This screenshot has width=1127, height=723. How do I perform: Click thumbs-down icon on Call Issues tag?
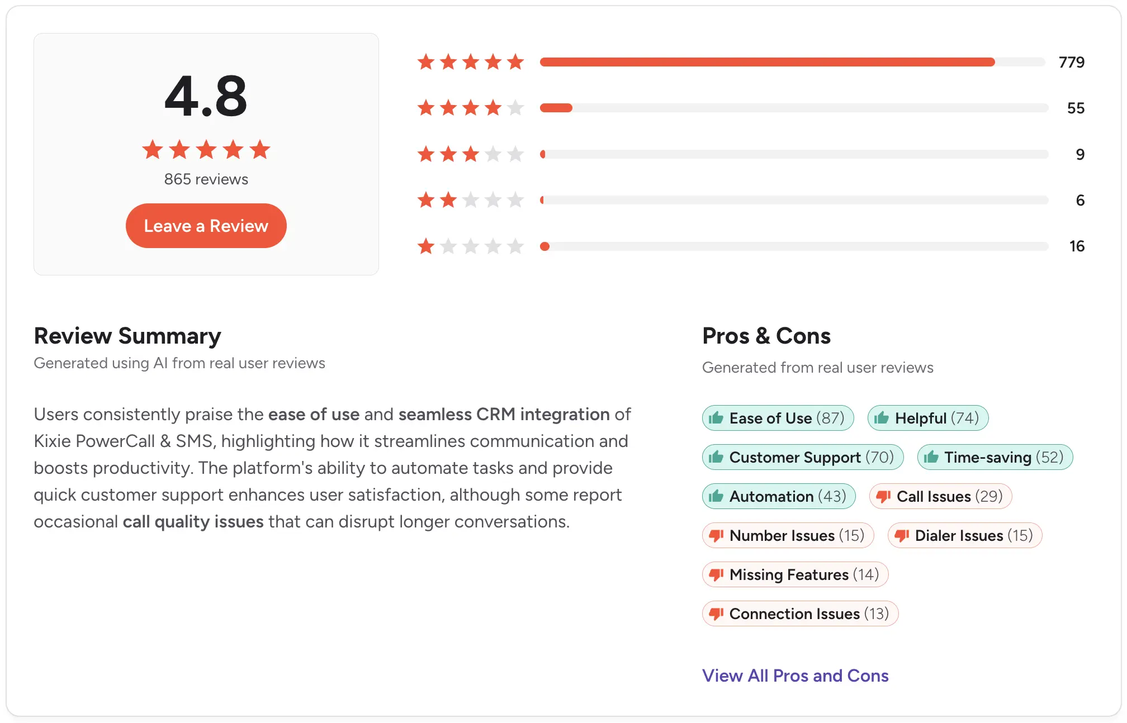(883, 496)
